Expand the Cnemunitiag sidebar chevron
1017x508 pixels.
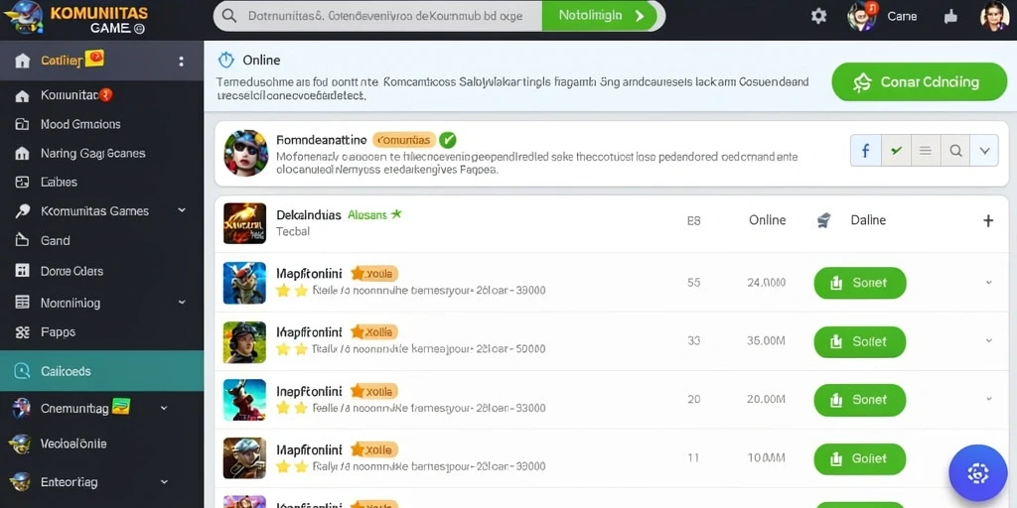point(164,408)
